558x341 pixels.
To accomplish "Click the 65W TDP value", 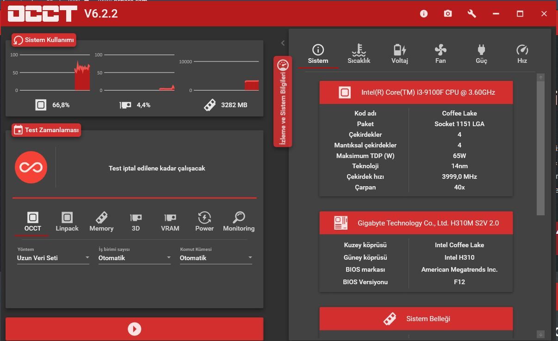I will tap(459, 156).
